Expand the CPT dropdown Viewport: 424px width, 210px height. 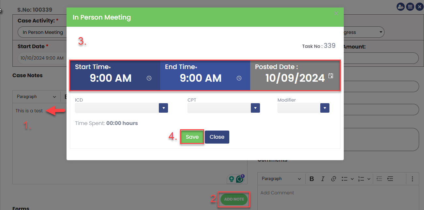click(255, 108)
